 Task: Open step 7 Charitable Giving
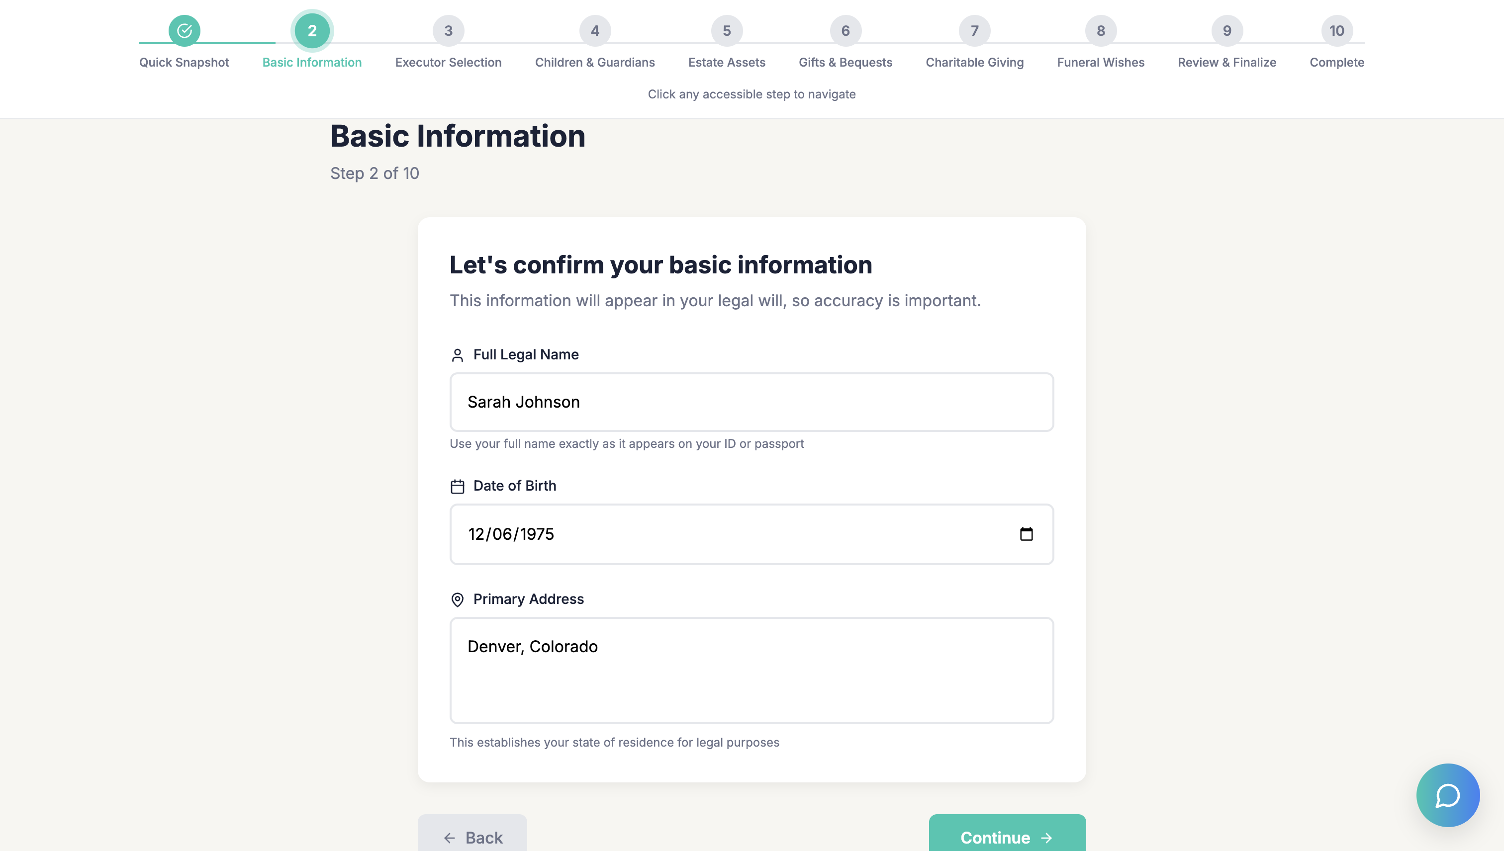[974, 30]
